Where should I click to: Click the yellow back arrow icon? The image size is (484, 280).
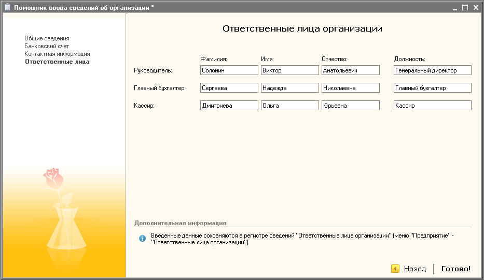(395, 269)
